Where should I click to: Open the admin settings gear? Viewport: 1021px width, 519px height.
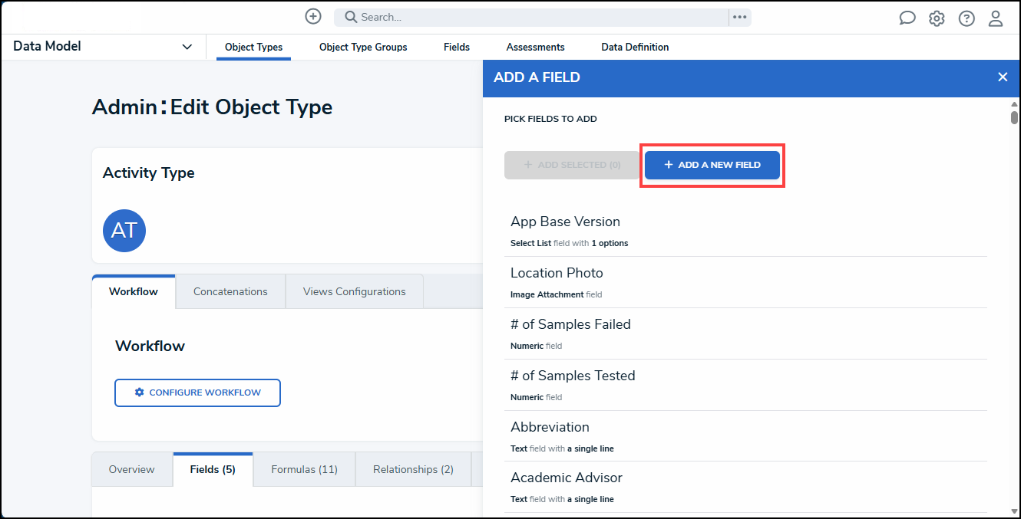[937, 18]
